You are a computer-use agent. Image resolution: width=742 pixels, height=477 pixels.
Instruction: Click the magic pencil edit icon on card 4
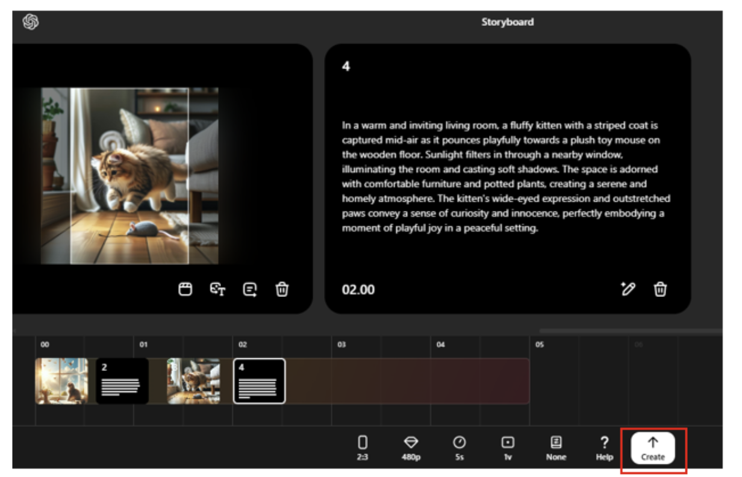click(628, 289)
